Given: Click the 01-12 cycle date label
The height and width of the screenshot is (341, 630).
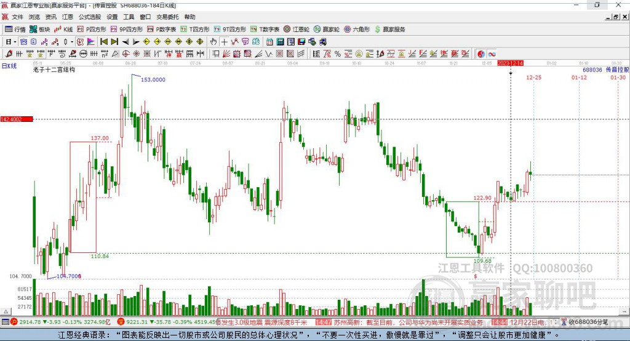Looking at the screenshot, I should [x=579, y=77].
